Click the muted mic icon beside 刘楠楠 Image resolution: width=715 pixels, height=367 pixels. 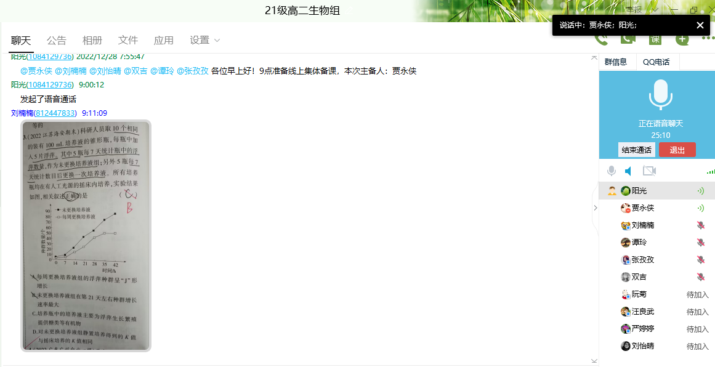tap(701, 225)
